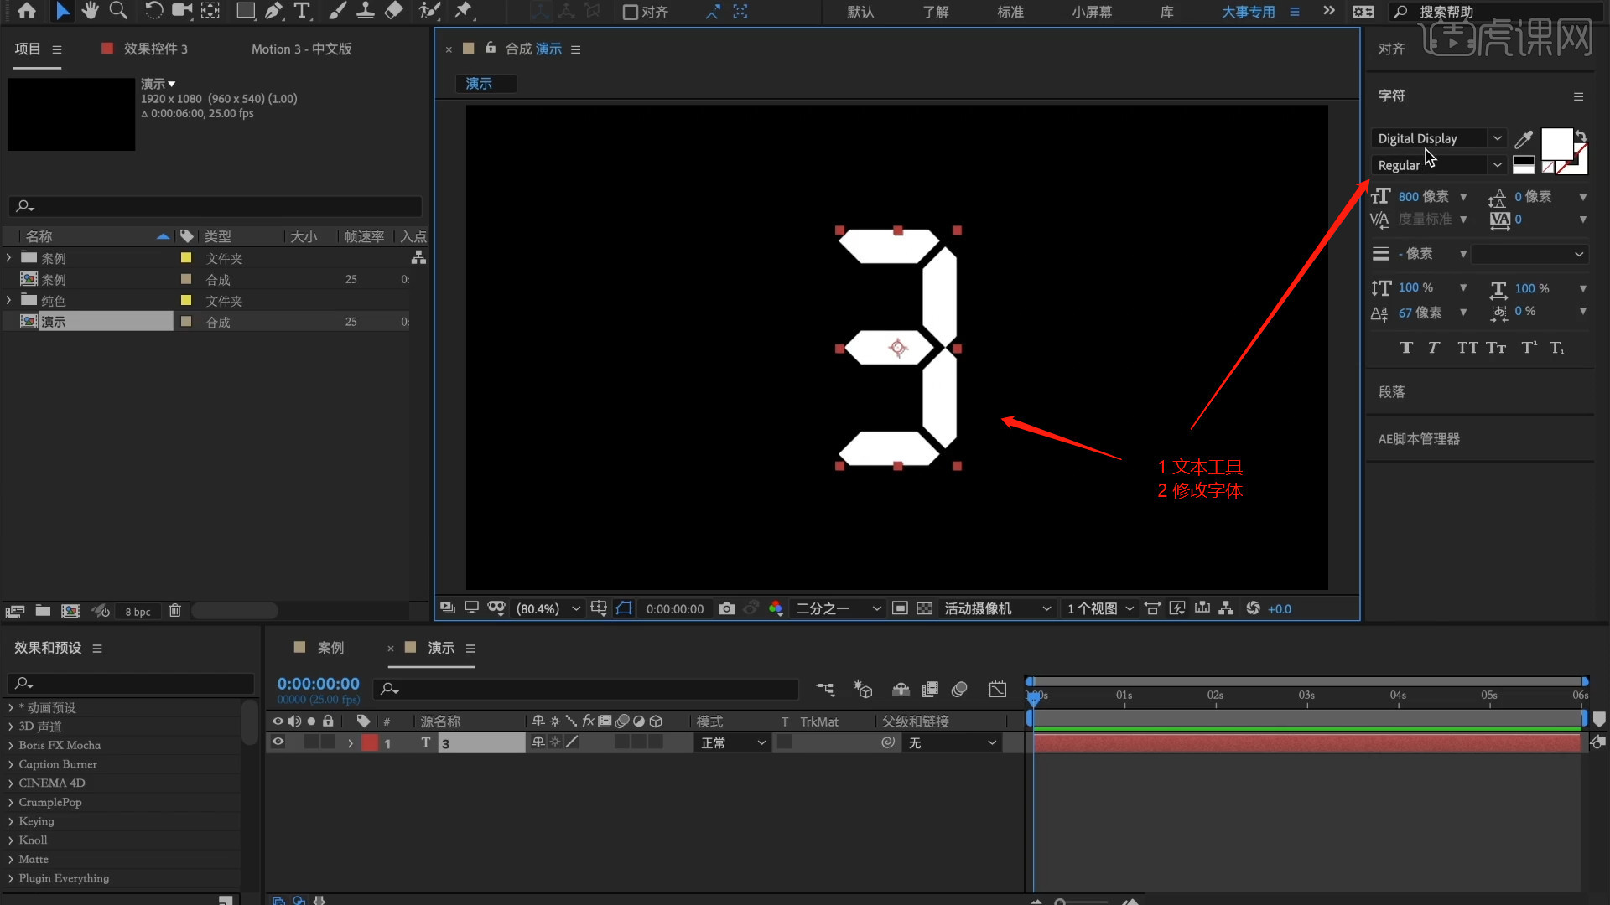
Task: Open show channel color management icon
Action: [x=776, y=608]
